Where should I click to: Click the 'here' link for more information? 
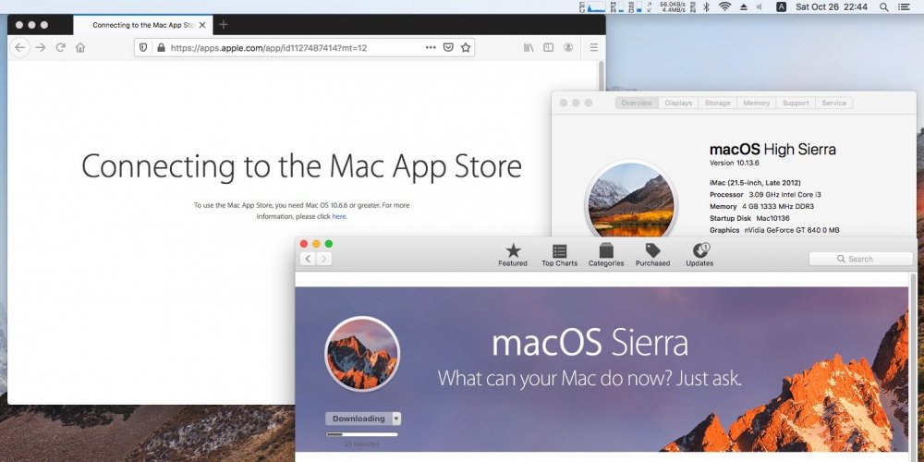(339, 216)
